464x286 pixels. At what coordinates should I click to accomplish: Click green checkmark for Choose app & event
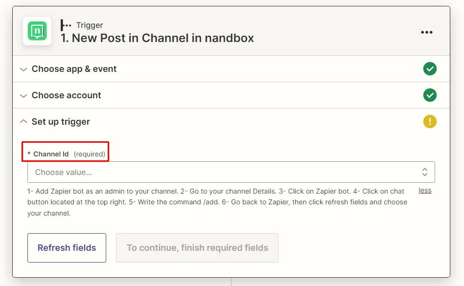pos(430,69)
